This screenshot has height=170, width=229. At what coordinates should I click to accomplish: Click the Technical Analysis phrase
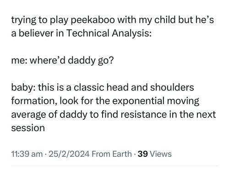[x=109, y=33]
